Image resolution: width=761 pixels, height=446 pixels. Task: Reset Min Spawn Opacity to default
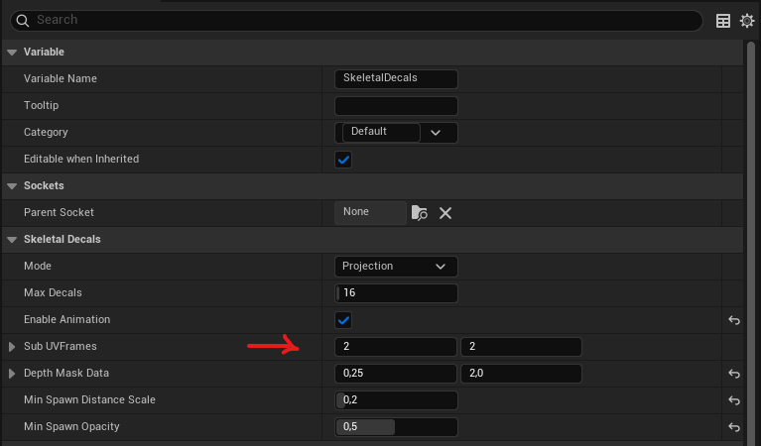point(734,427)
